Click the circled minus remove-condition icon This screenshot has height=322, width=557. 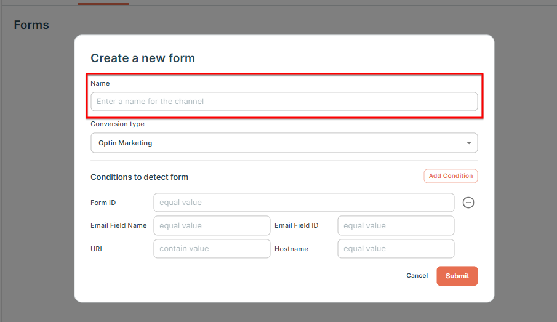click(x=468, y=203)
